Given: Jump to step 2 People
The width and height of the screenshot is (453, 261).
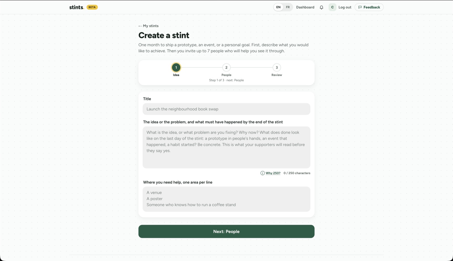Looking at the screenshot, I should click(x=226, y=67).
